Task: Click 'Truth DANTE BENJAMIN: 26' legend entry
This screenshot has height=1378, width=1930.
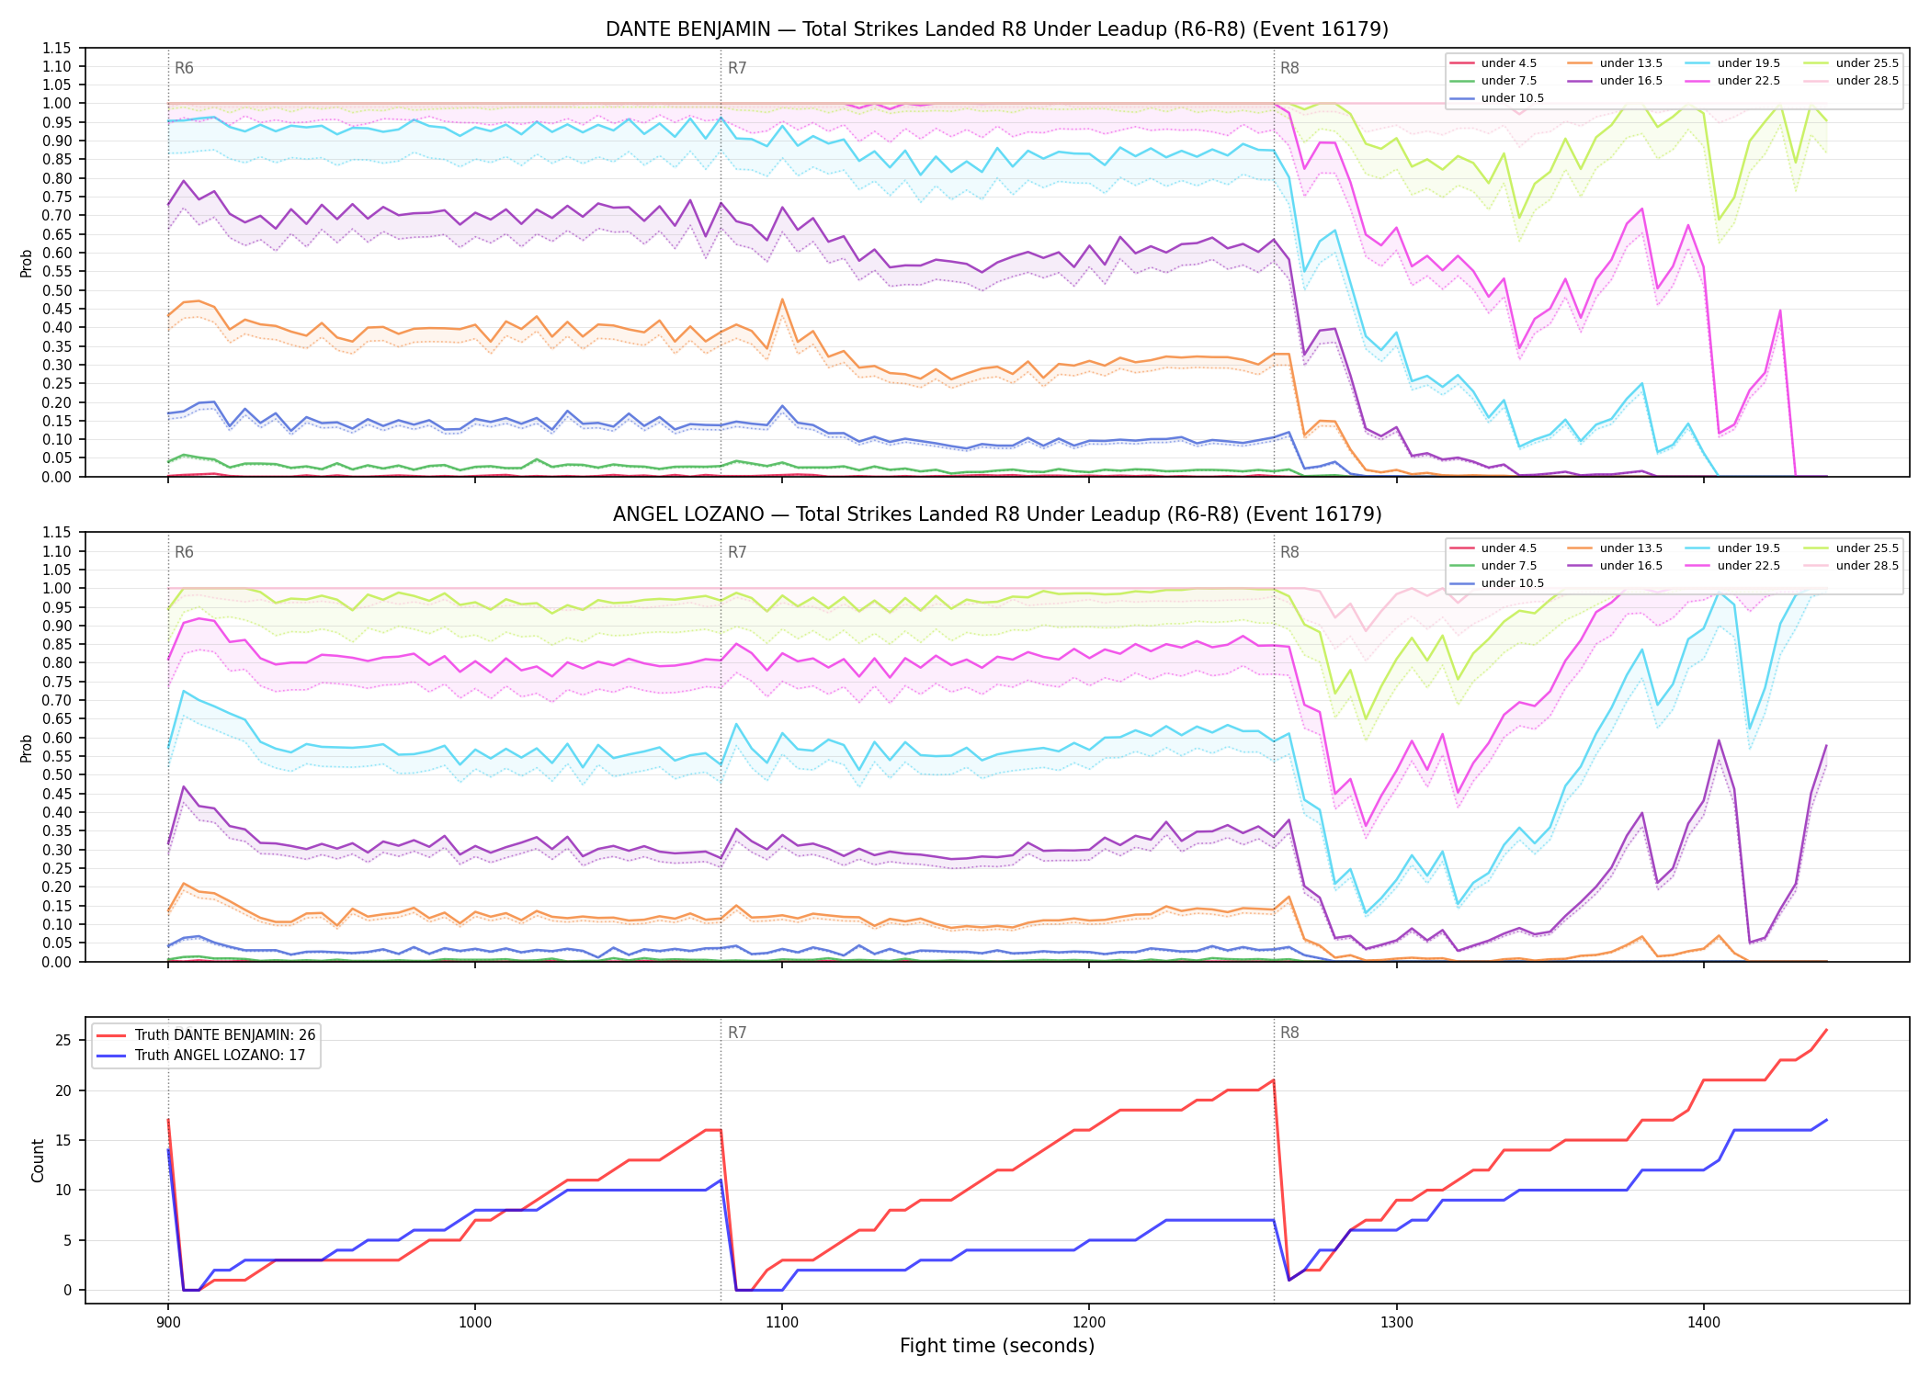Action: (x=206, y=1035)
